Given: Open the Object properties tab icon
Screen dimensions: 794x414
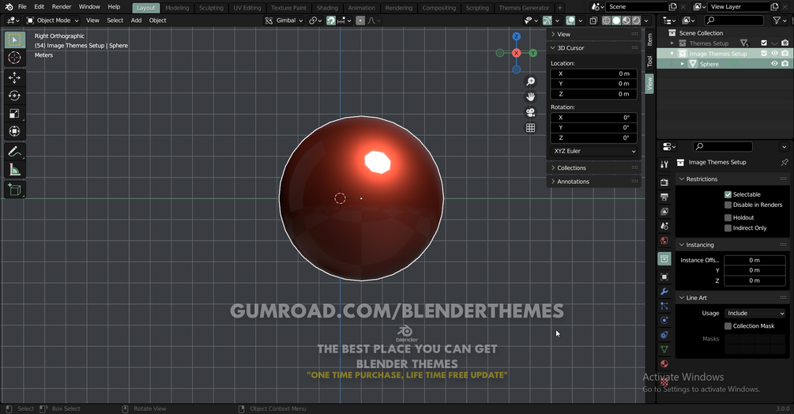Looking at the screenshot, I should tap(664, 277).
